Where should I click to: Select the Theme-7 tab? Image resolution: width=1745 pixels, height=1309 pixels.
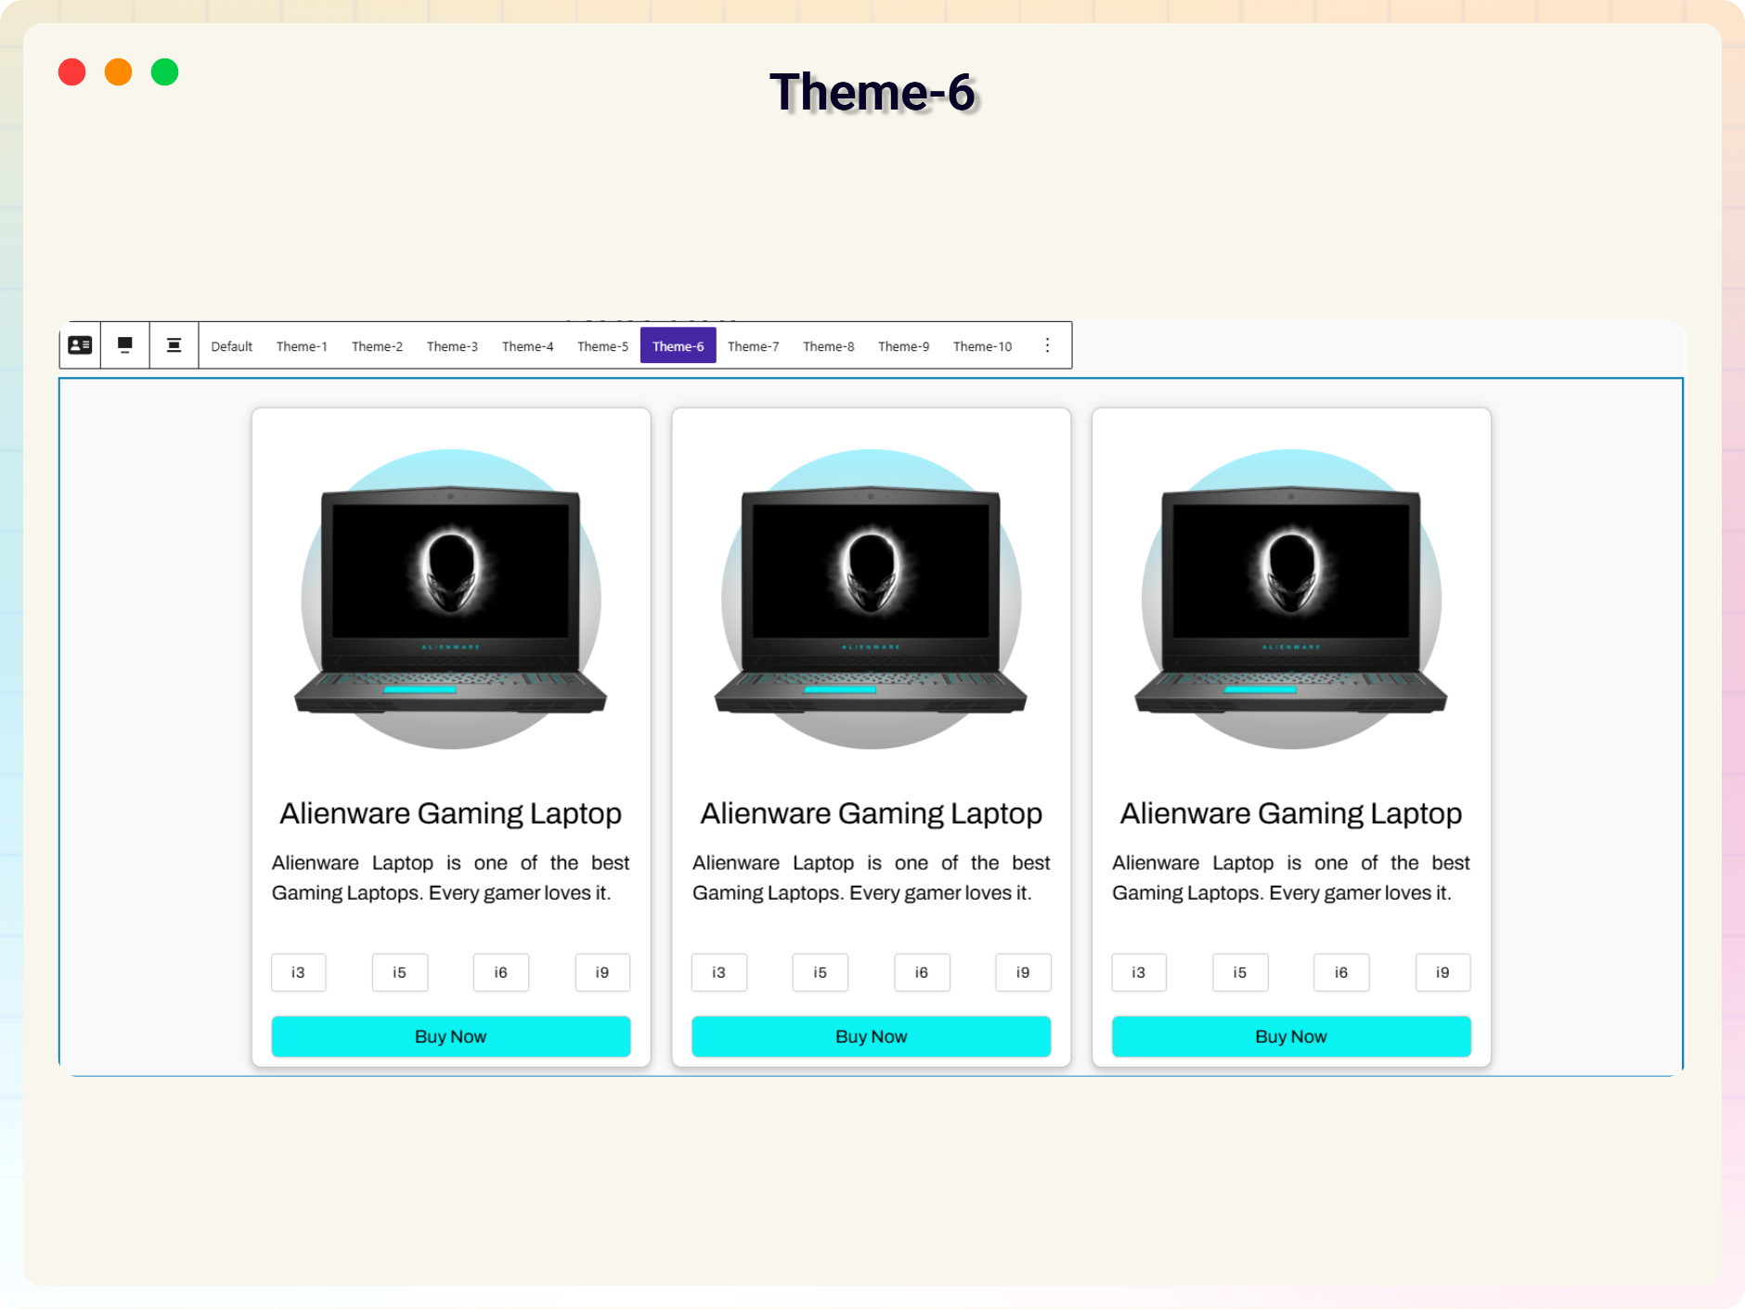click(753, 346)
